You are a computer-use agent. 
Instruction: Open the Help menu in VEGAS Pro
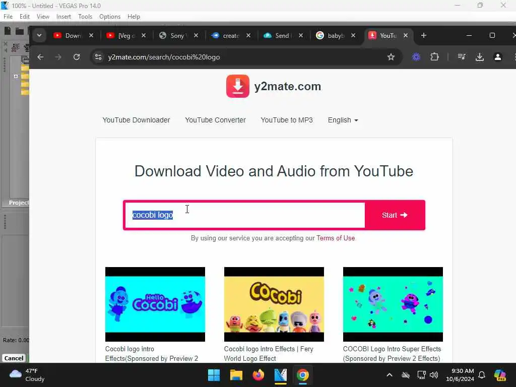pyautogui.click(x=134, y=17)
